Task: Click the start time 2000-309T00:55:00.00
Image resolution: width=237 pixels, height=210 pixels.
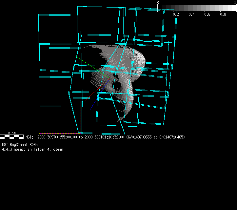Action: pos(57,137)
